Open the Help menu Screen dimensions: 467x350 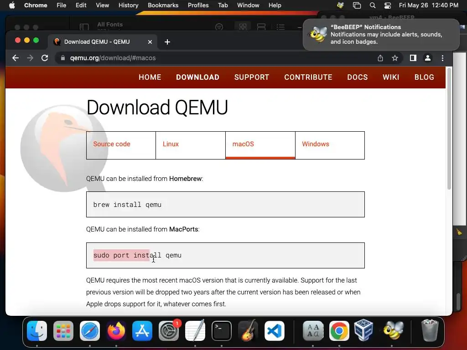coord(275,5)
